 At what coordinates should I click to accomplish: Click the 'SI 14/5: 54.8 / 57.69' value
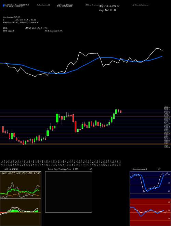click(x=26, y=20)
